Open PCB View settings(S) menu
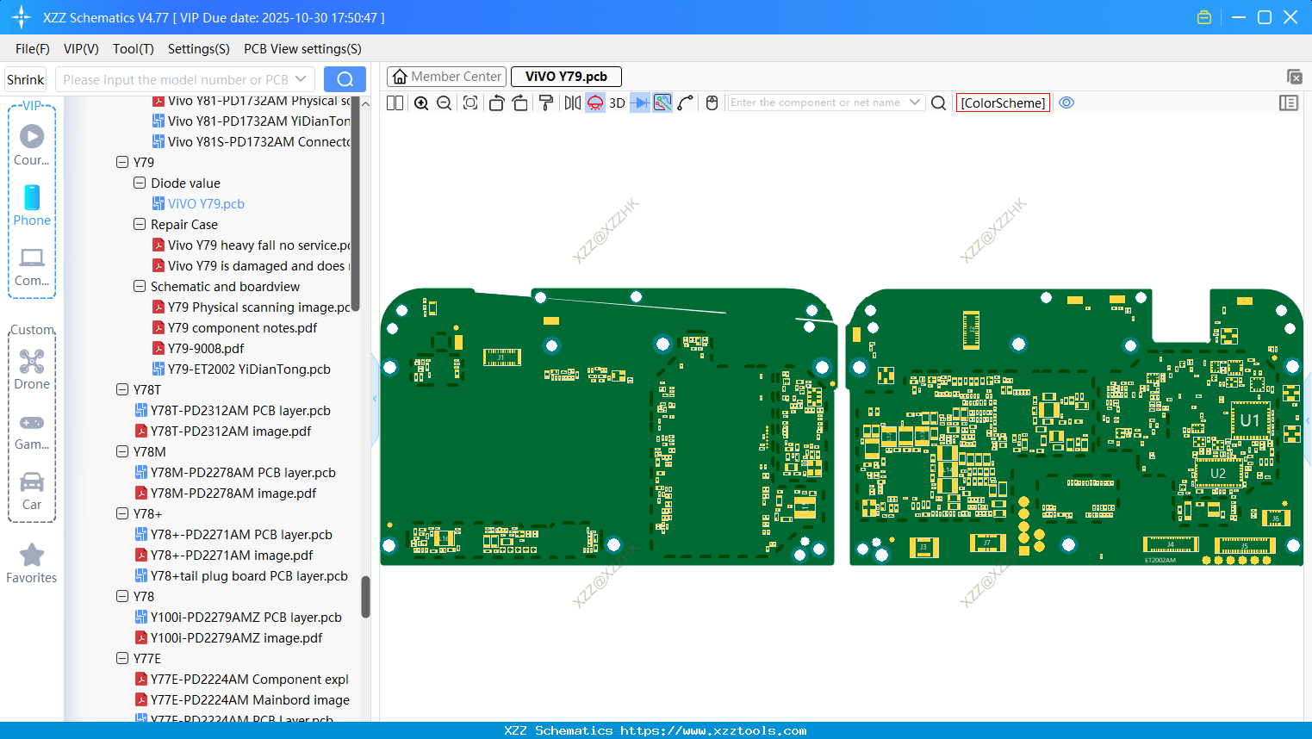 coord(302,49)
